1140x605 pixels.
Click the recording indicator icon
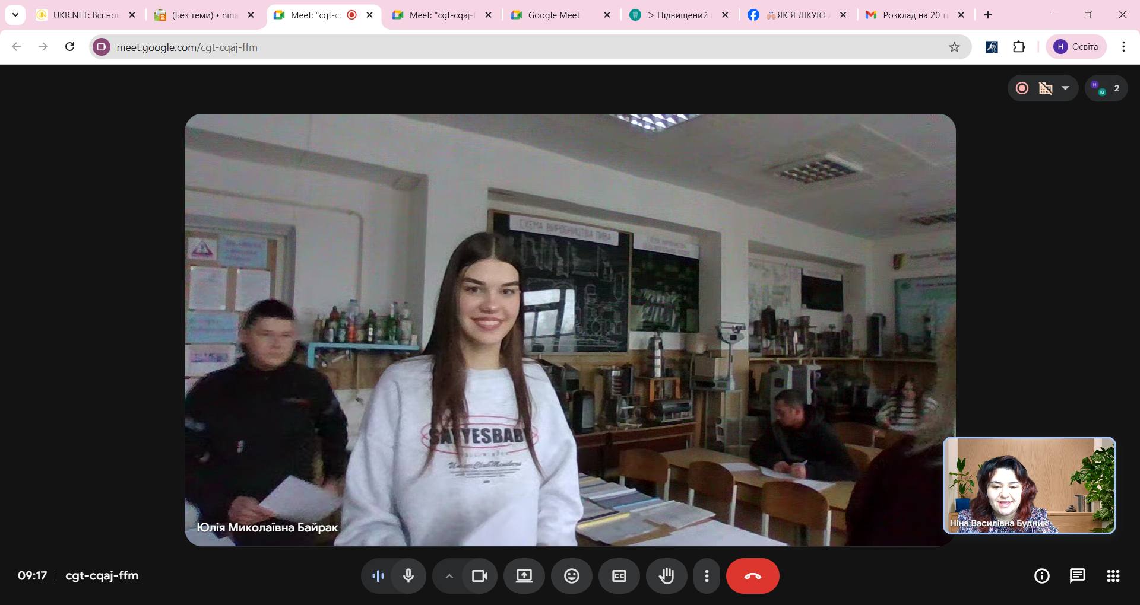pyautogui.click(x=1022, y=88)
